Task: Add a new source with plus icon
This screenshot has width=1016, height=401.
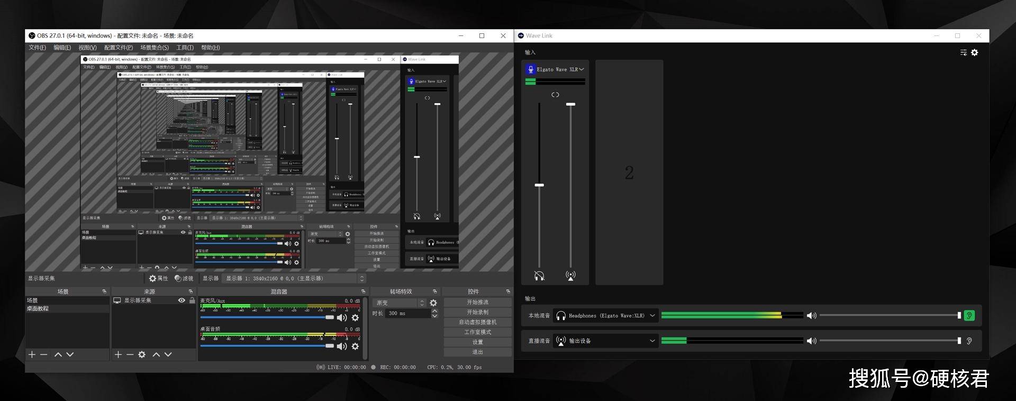Action: pos(118,354)
